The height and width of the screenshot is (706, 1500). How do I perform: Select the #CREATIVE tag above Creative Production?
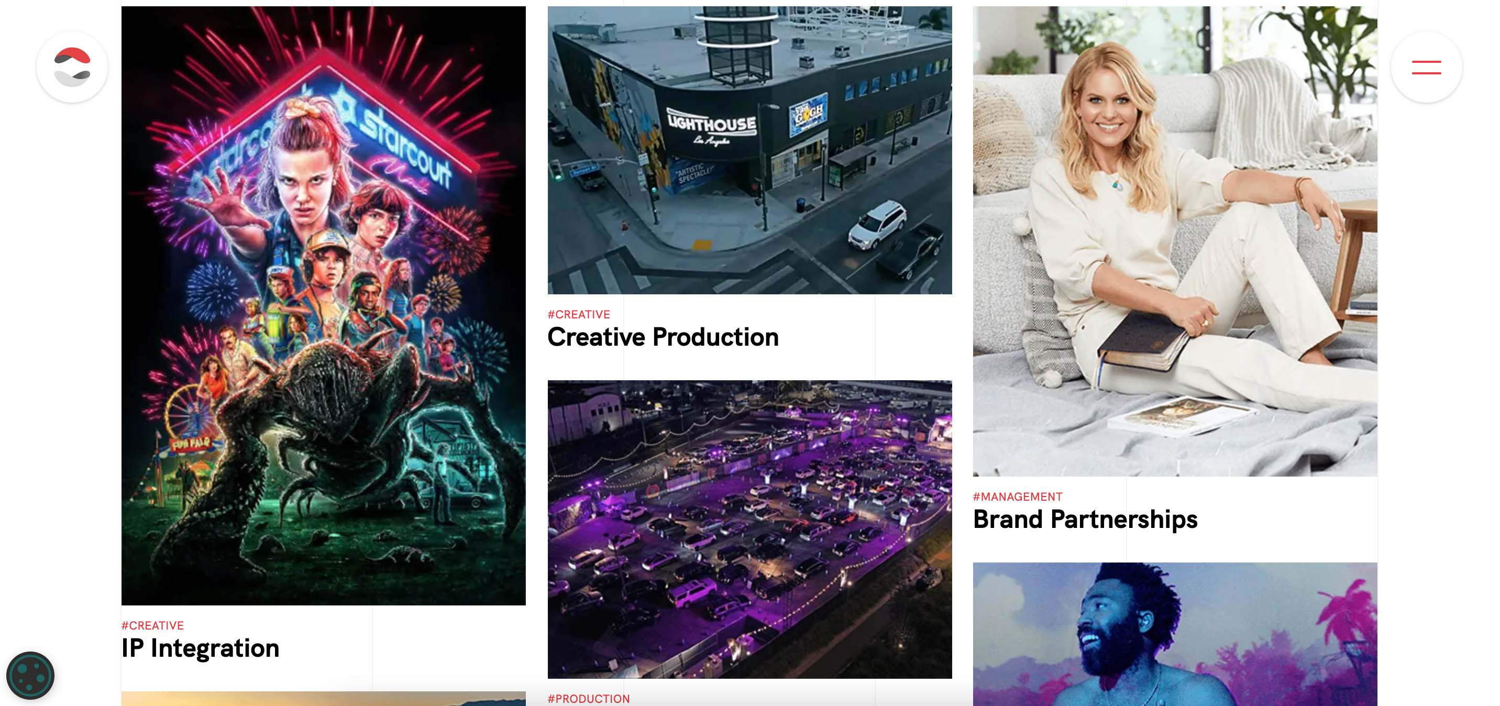click(x=578, y=315)
